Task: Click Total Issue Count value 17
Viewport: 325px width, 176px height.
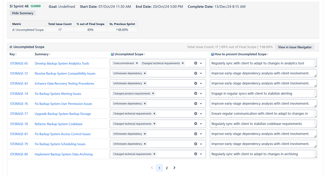Action: tap(60, 30)
